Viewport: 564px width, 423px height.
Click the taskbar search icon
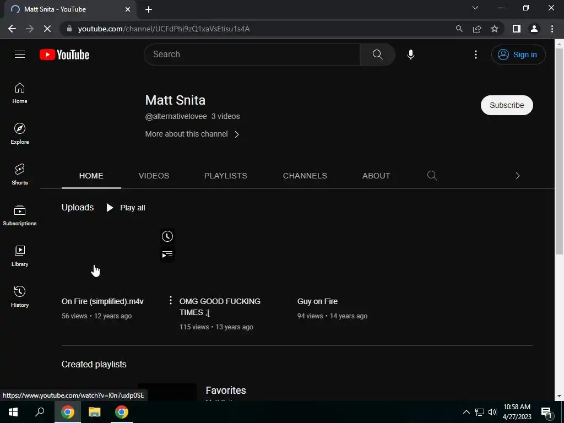pyautogui.click(x=40, y=412)
